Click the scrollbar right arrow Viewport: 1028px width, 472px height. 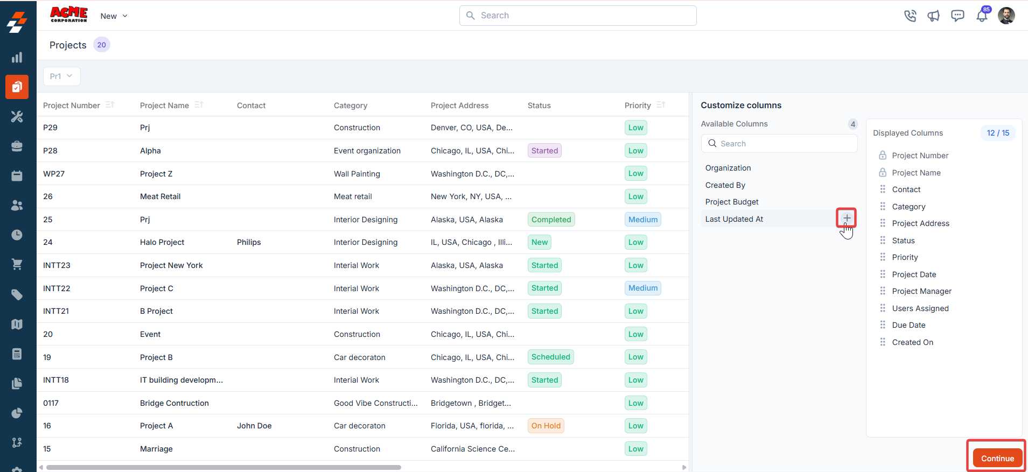[x=684, y=467]
